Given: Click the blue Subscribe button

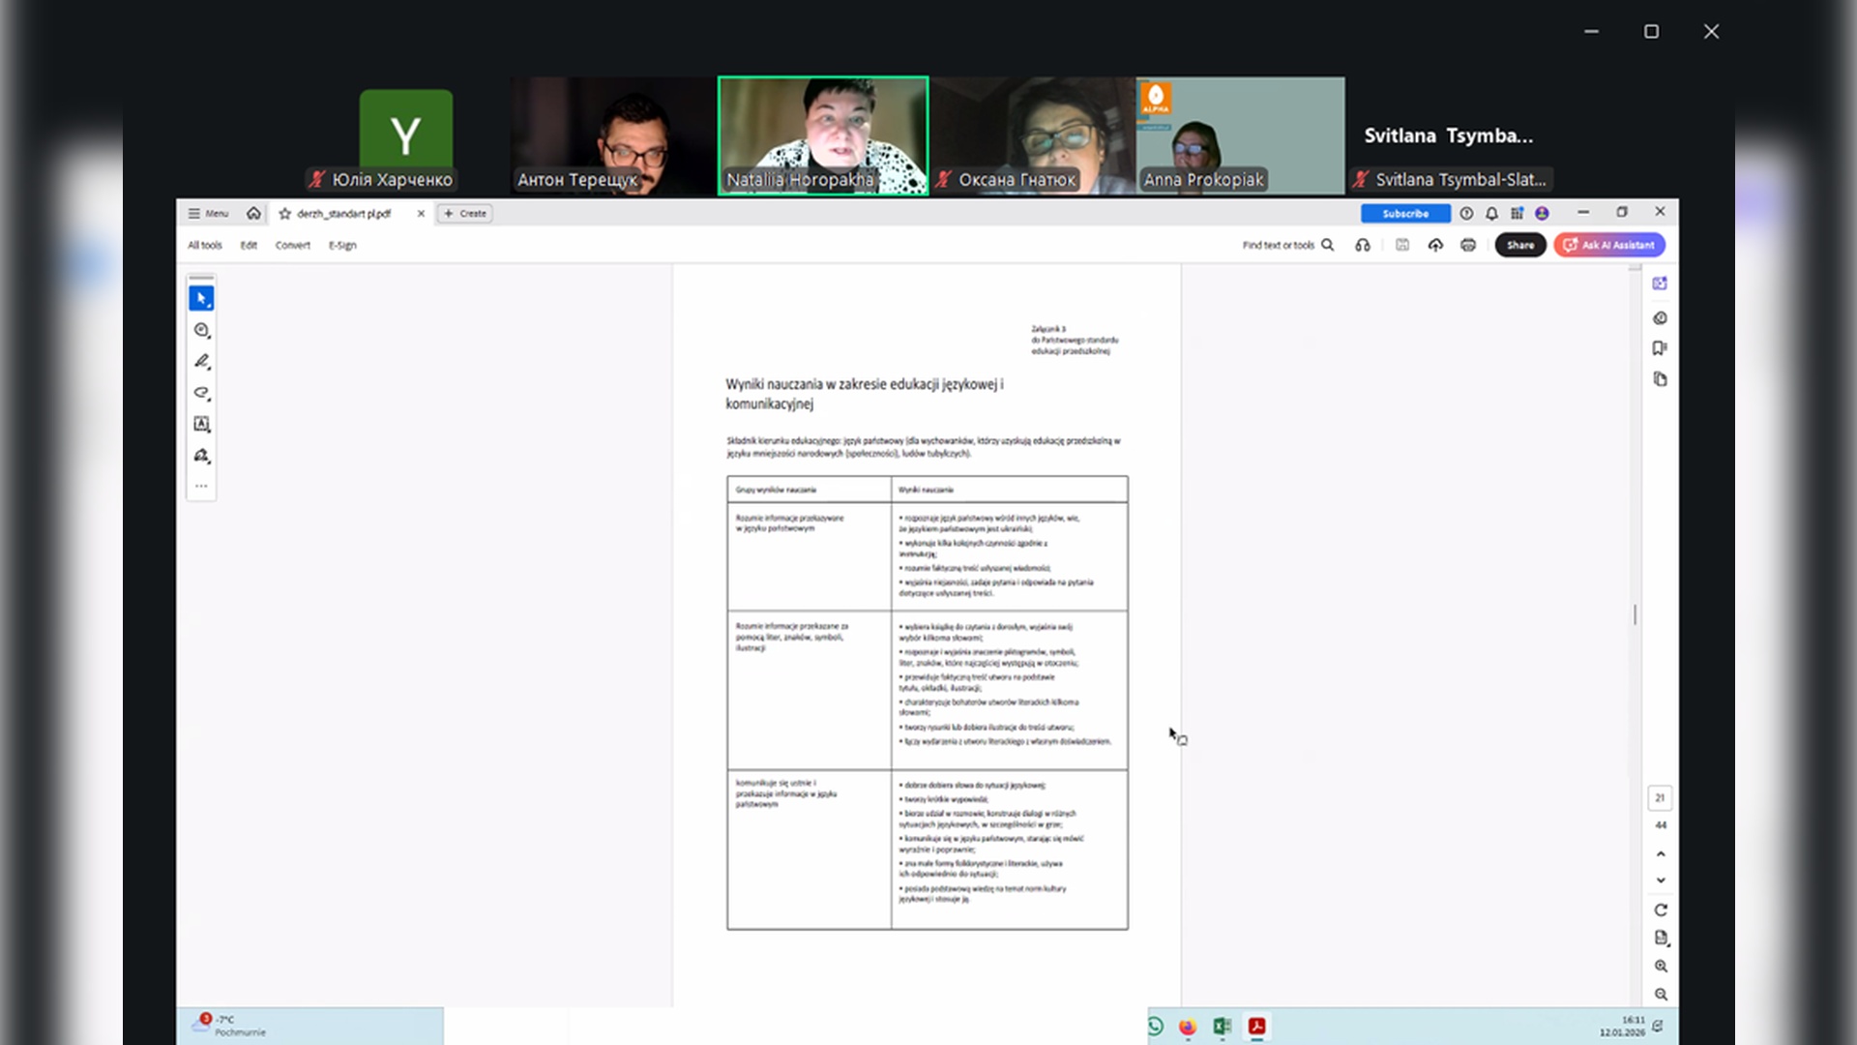Looking at the screenshot, I should (x=1404, y=213).
